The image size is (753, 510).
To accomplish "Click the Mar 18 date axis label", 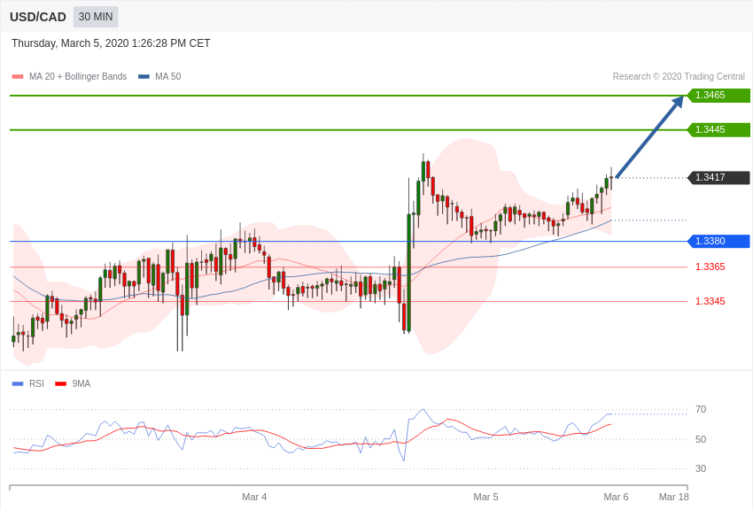I will (674, 497).
